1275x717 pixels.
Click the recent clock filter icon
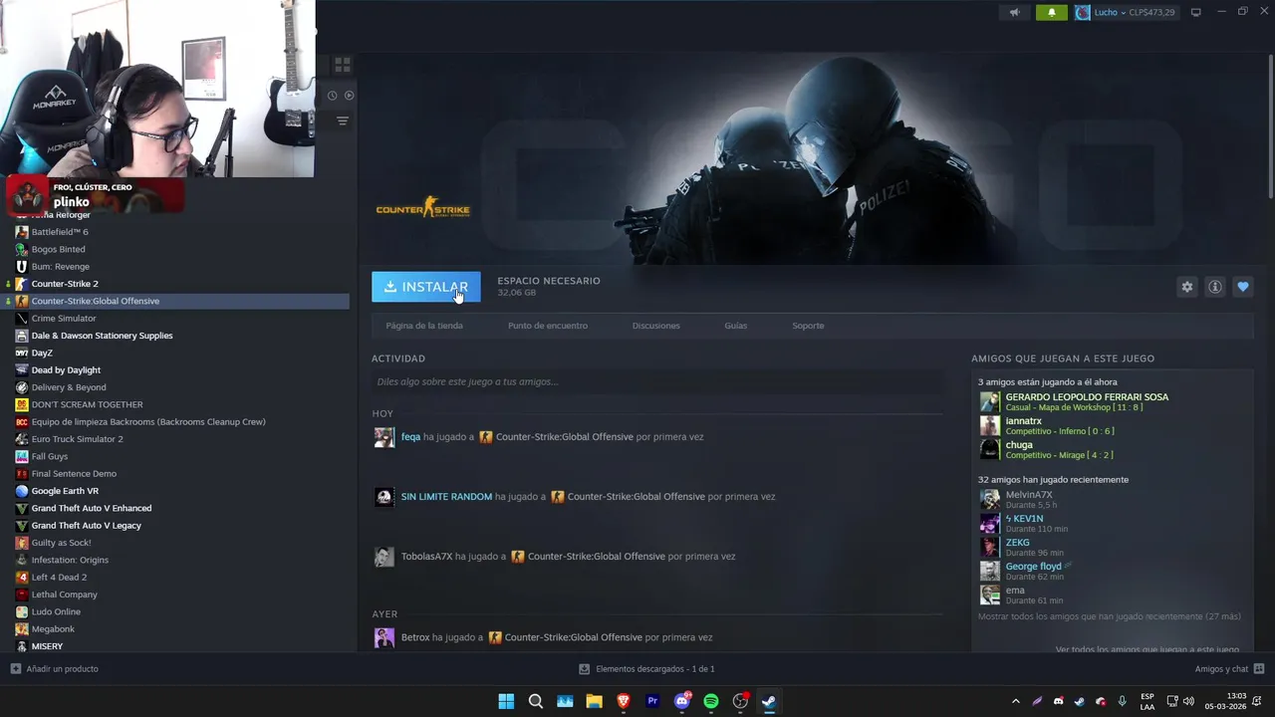tap(333, 96)
